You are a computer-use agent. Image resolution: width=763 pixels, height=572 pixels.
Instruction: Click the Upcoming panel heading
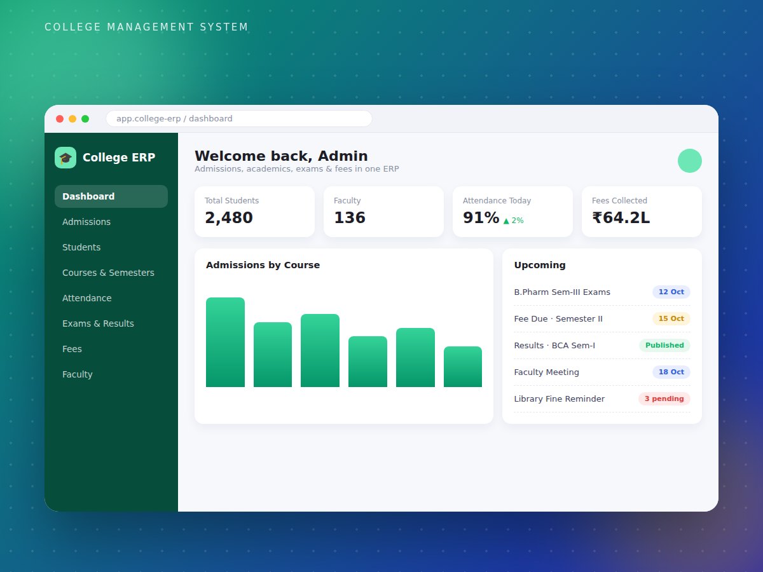tap(540, 265)
